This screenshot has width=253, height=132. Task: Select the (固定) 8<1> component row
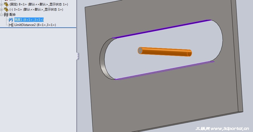[x=38, y=4]
